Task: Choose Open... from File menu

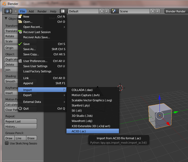Action: (x=42, y=22)
